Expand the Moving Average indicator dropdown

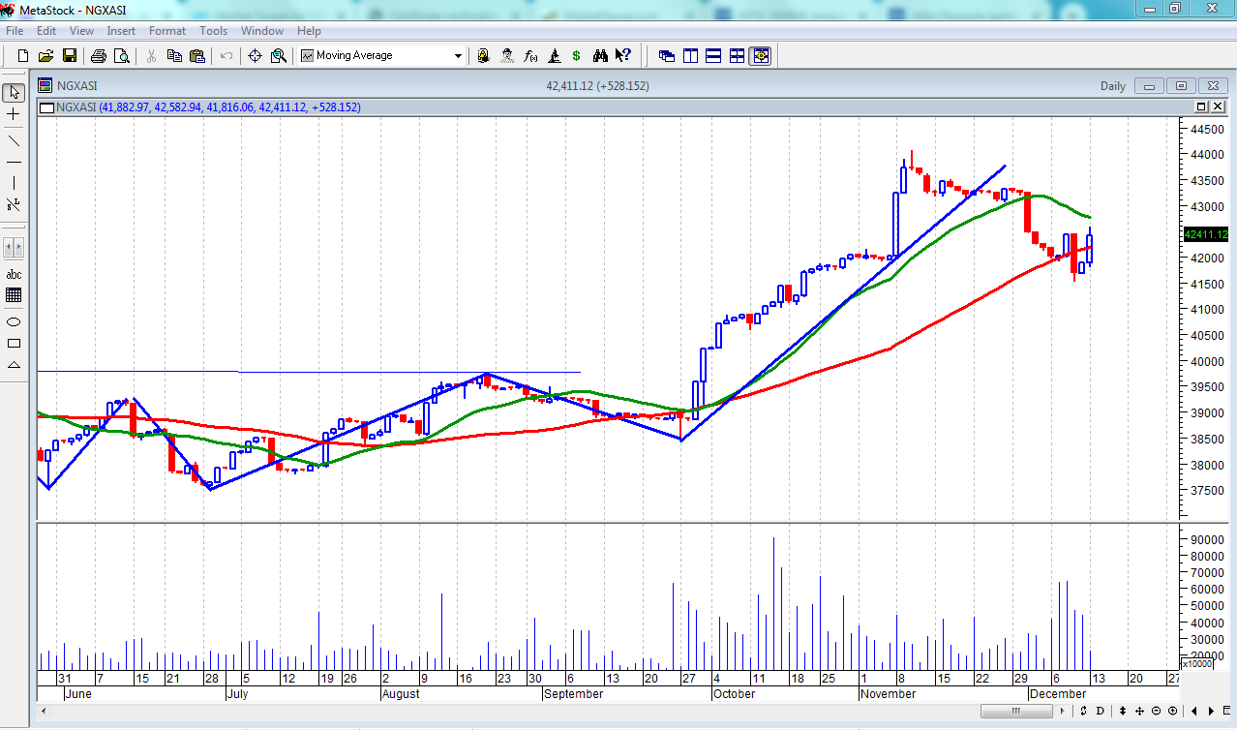[459, 56]
